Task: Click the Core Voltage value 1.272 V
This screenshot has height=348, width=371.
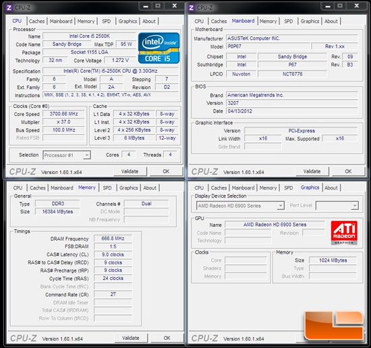Action: click(120, 60)
